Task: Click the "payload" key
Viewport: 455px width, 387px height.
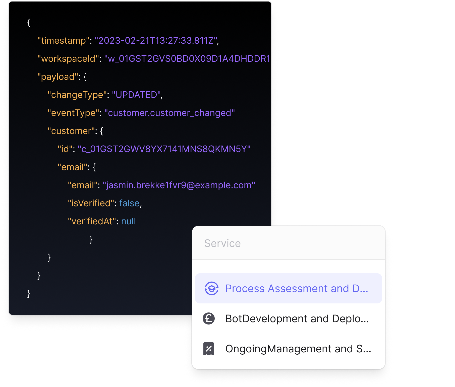Action: [58, 77]
